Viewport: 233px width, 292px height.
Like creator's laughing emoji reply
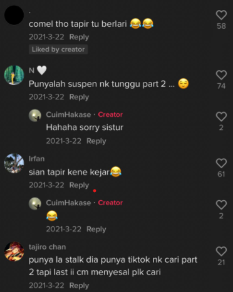(221, 205)
